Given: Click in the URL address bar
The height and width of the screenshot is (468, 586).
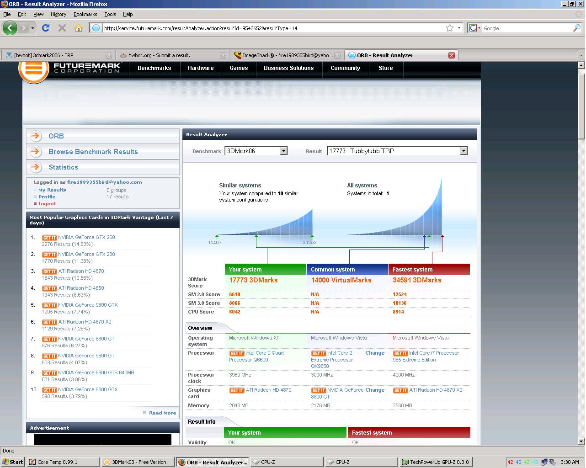Looking at the screenshot, I should pyautogui.click(x=273, y=28).
